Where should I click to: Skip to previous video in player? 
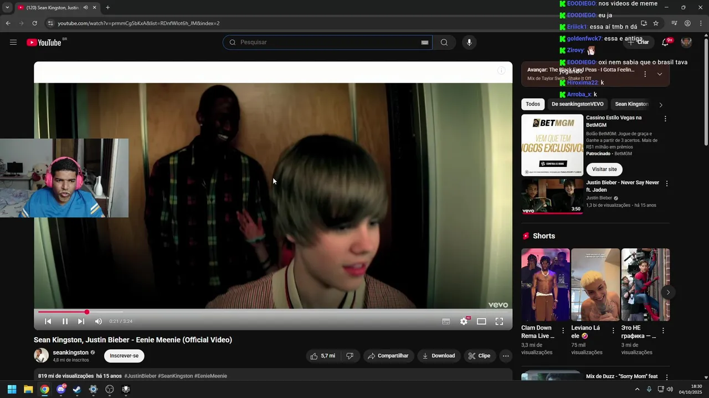pyautogui.click(x=48, y=321)
